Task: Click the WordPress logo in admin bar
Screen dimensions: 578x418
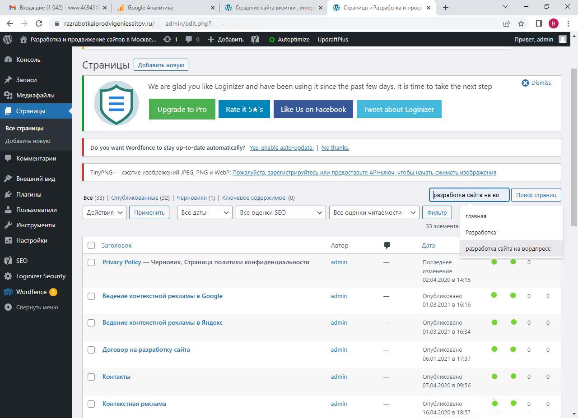Action: pos(8,39)
